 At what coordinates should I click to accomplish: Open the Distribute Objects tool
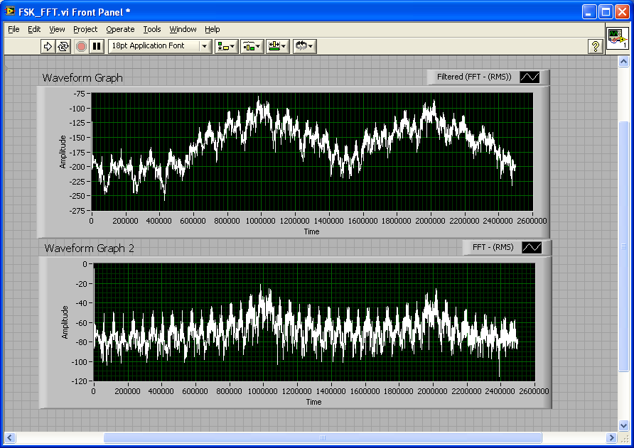pos(252,46)
